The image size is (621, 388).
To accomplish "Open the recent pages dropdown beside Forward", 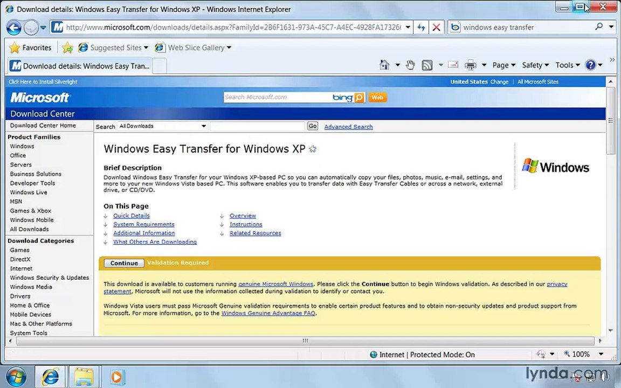I will [x=43, y=27].
